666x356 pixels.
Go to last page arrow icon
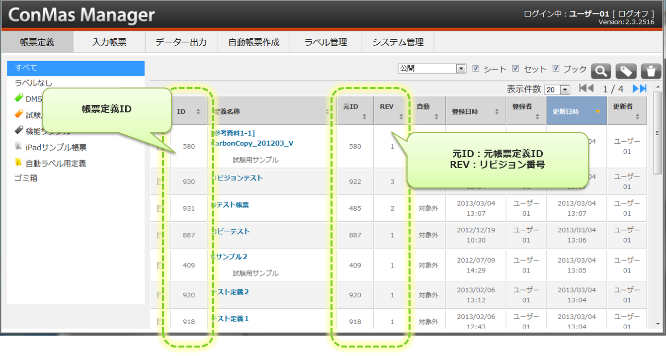pos(639,89)
